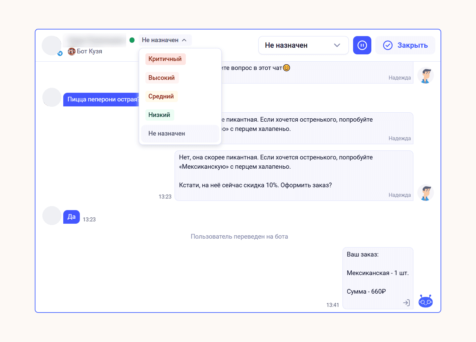The image size is (476, 342).
Task: Select the Высокий priority option
Action: (162, 78)
